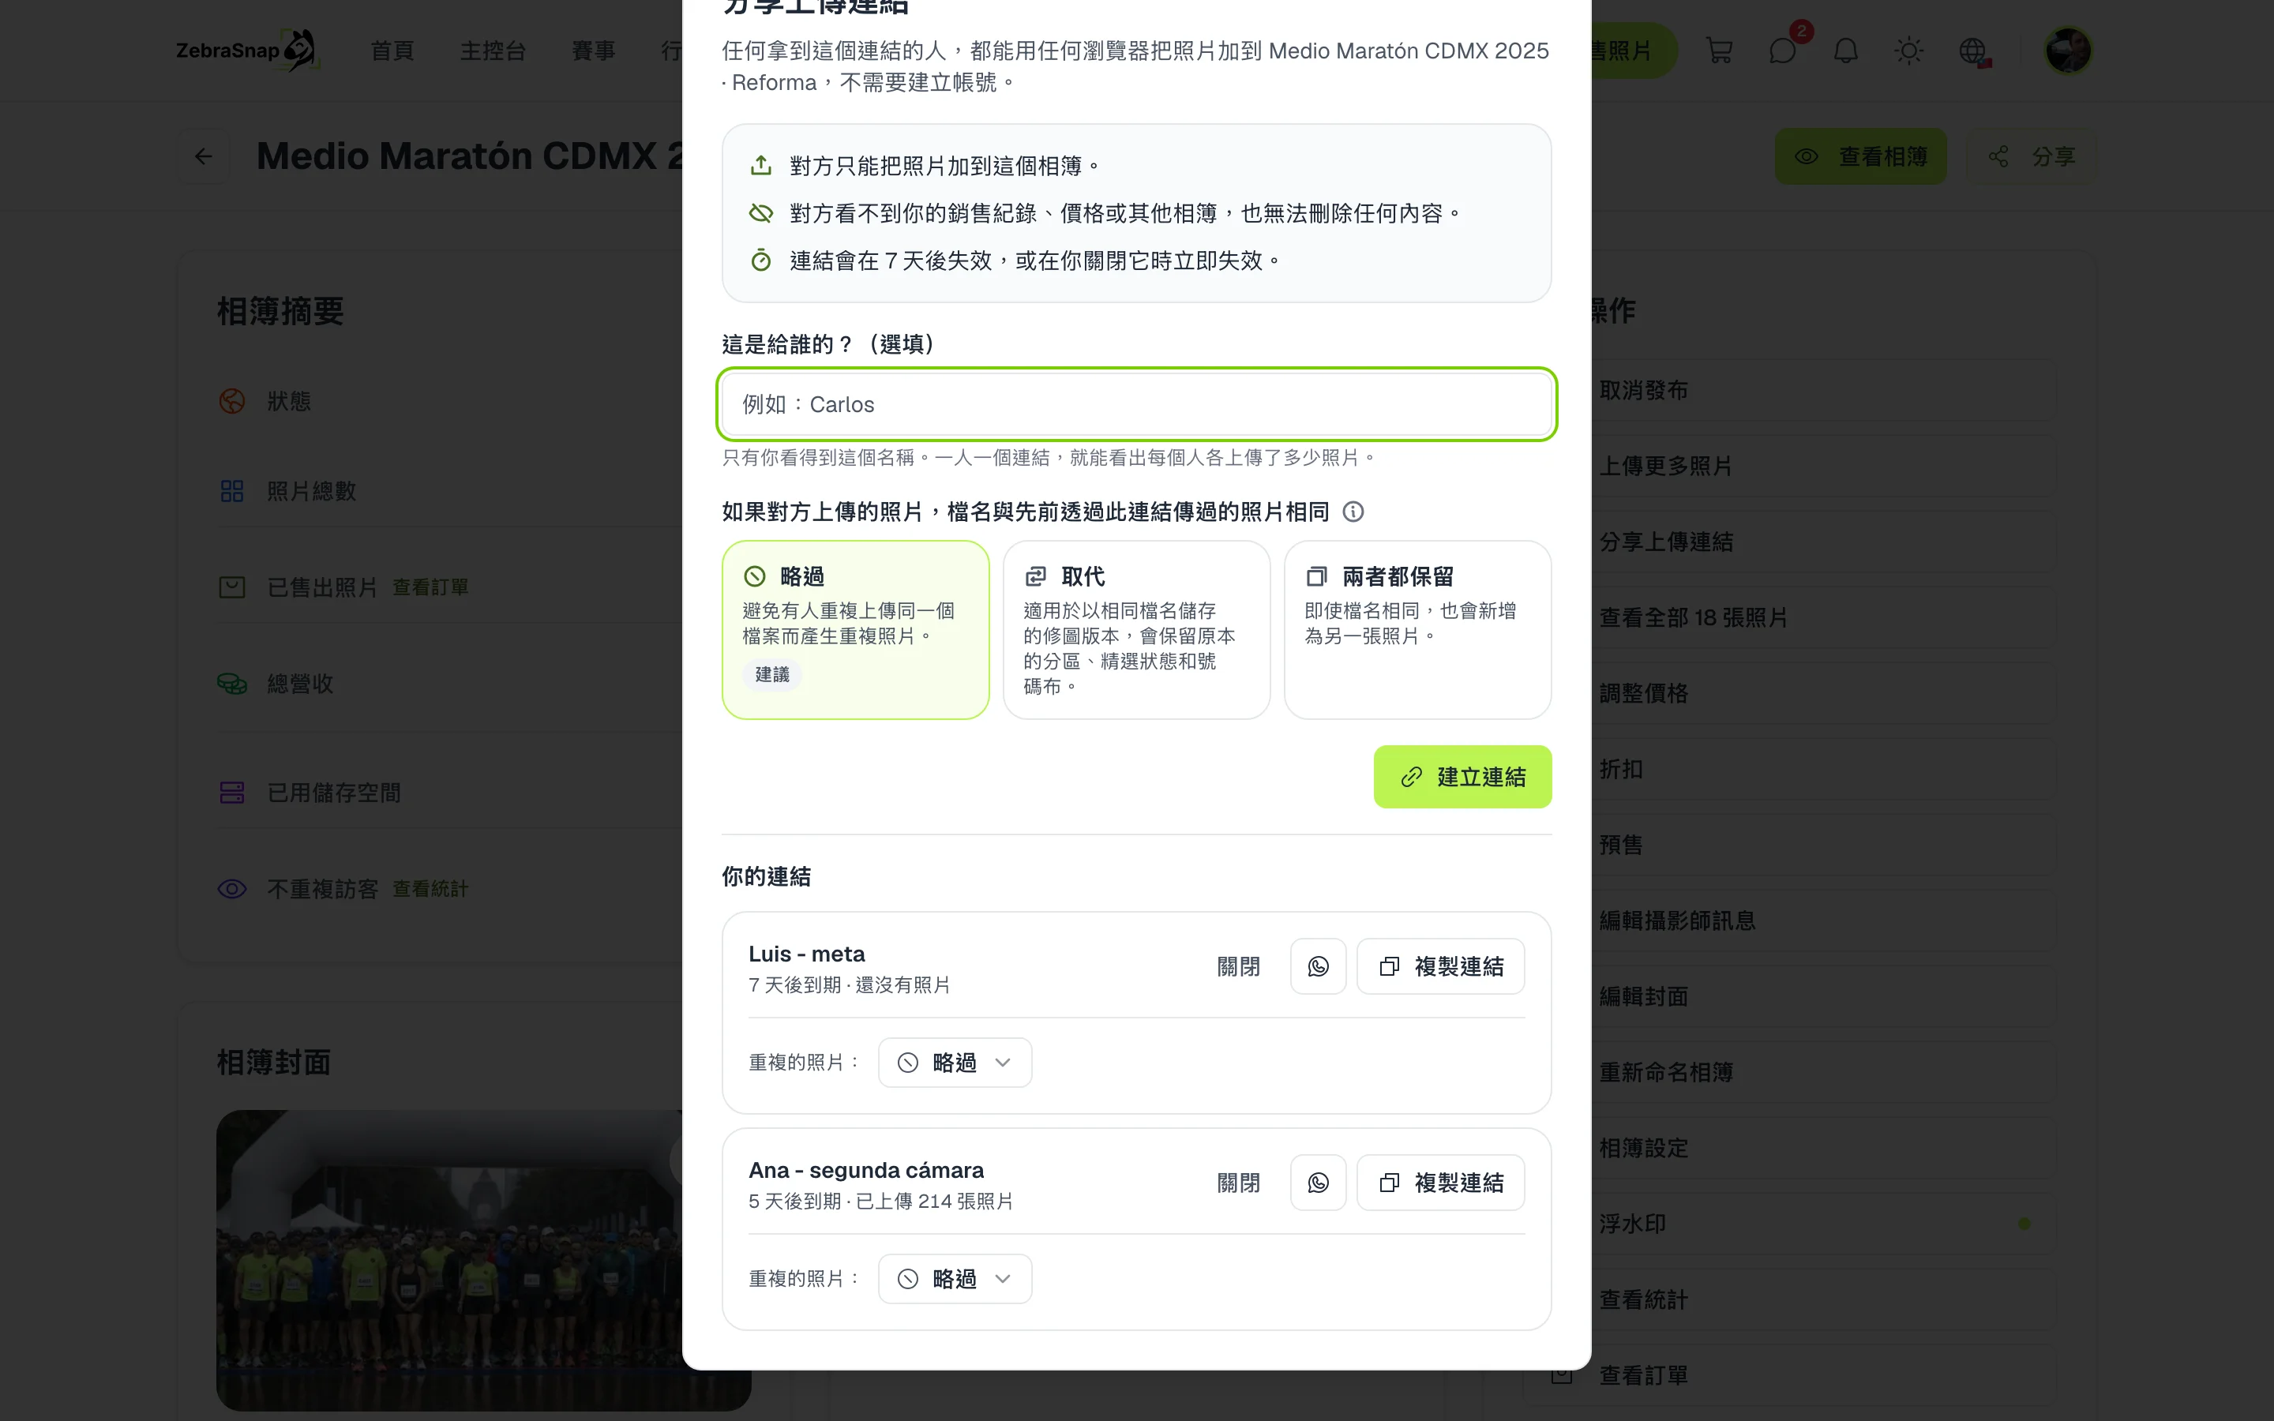Click 查看統計 link beside 不重複訪客

tap(430, 889)
